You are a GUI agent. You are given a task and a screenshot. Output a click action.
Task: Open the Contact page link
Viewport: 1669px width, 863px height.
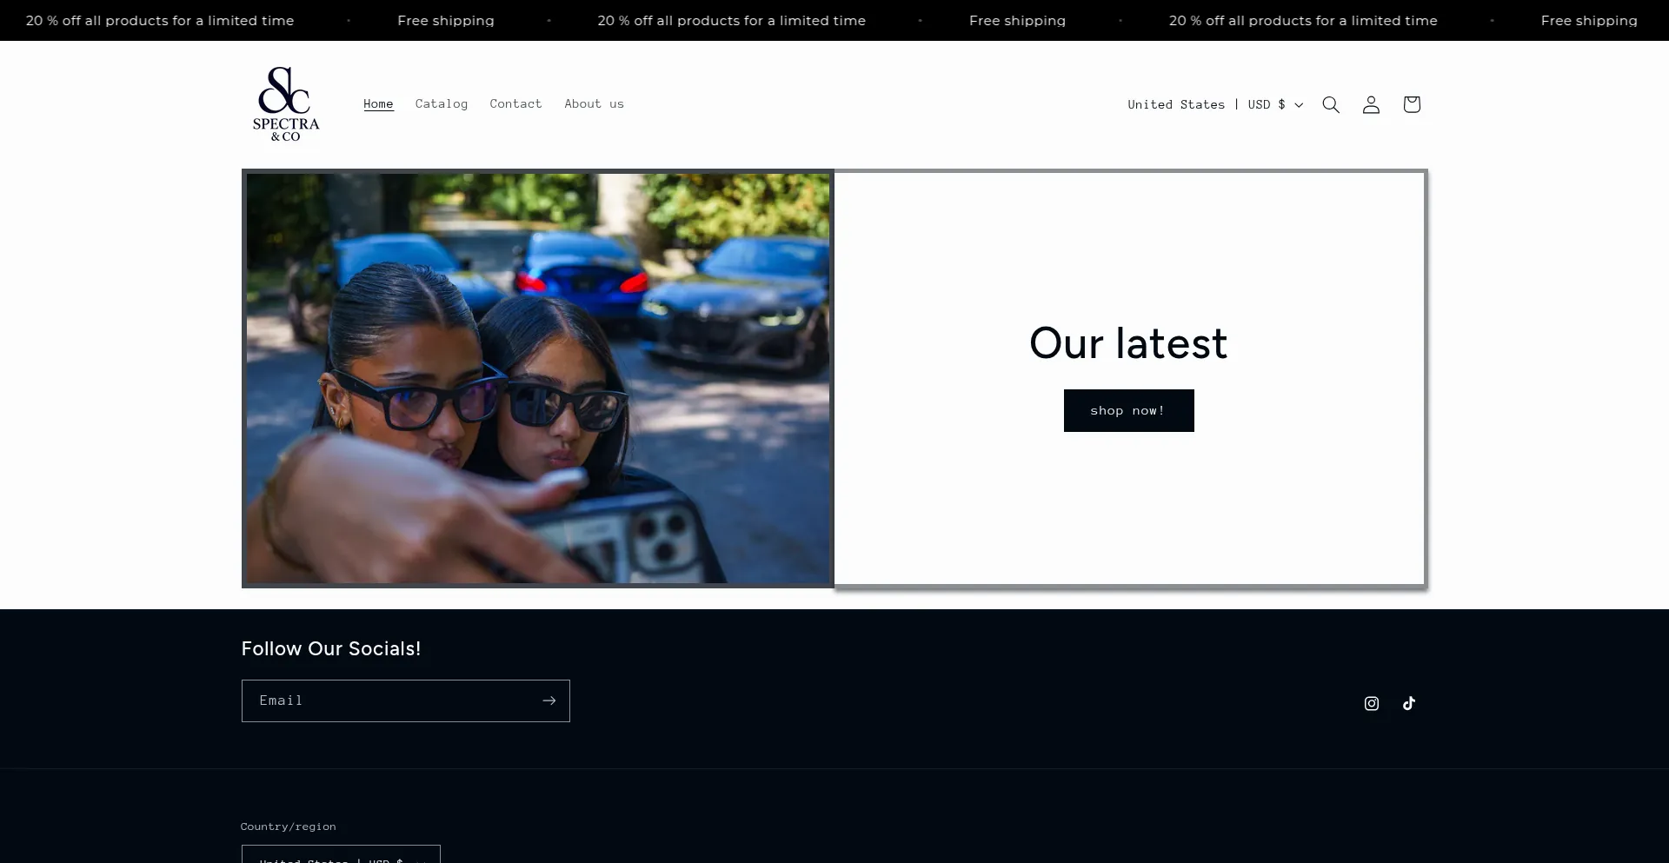515,104
